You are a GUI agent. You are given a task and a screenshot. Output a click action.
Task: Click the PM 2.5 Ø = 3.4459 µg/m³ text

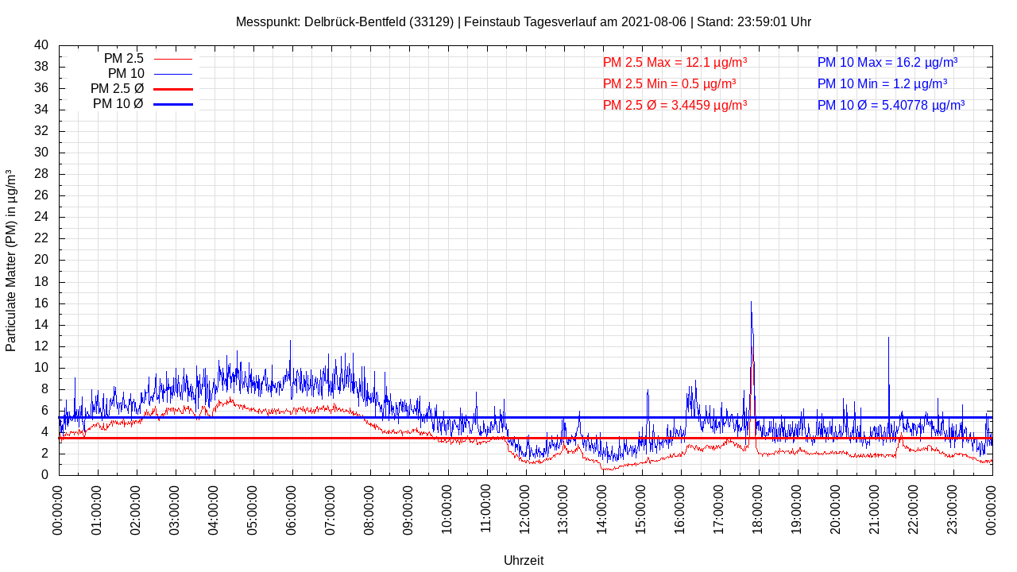pos(675,105)
